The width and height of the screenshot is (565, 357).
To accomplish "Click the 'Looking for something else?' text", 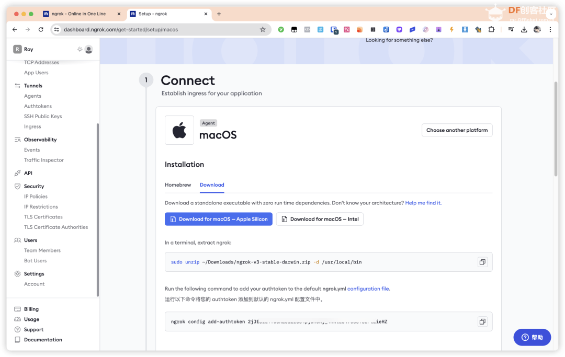I will (399, 40).
